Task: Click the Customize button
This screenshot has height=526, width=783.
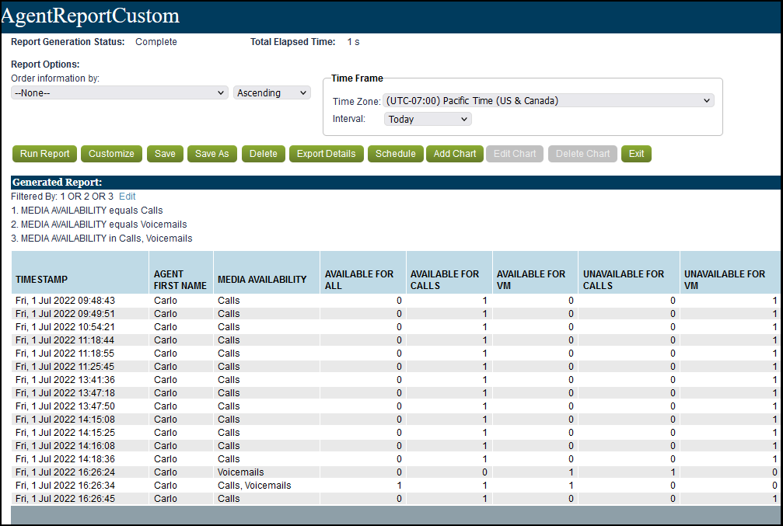Action: 111,154
